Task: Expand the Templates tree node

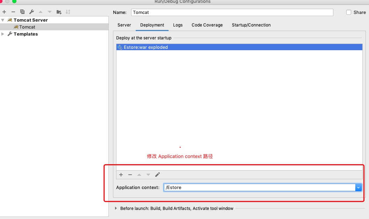Action: [3, 34]
